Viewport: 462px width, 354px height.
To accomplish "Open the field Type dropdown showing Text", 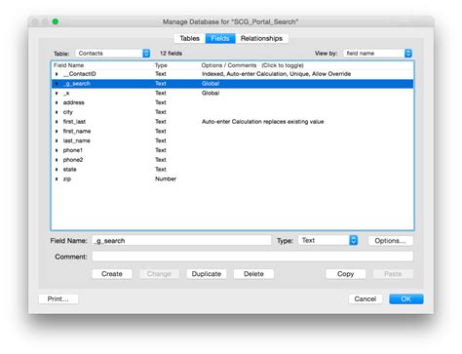I will pos(327,240).
